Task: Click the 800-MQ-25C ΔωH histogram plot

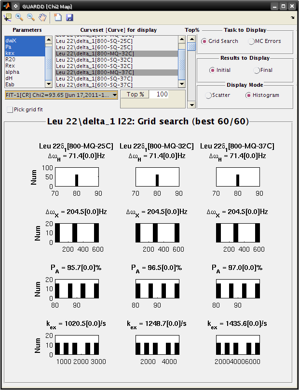Action: (x=77, y=177)
